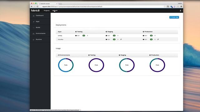Viewport: 200px width, 112px height.
Task: Click the circular extension icon right of the star
Action: click(x=168, y=7)
